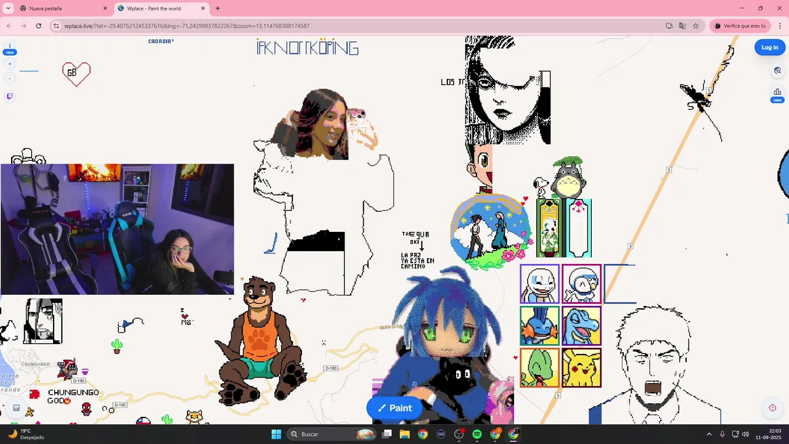Screen dimensions: 789x444
Task: Zoom in with the plus button
Action: pos(10,64)
